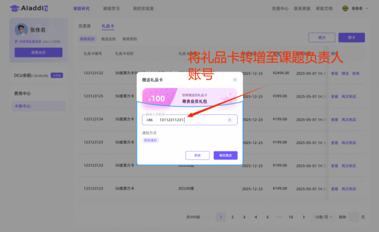Image resolution: width=379 pixels, height=232 pixels.
Task: Select the 我送出的 filter tab
Action: 108,39
